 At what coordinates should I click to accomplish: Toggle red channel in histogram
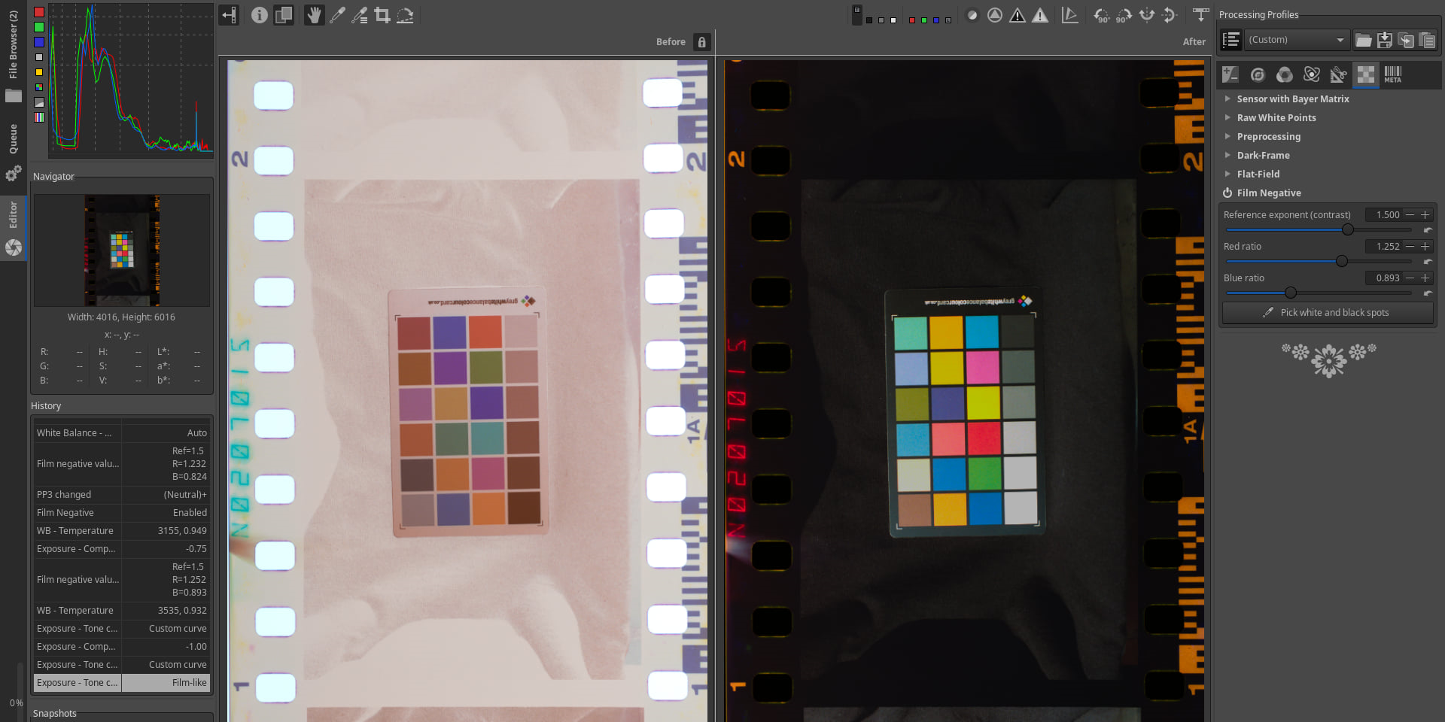pos(39,12)
